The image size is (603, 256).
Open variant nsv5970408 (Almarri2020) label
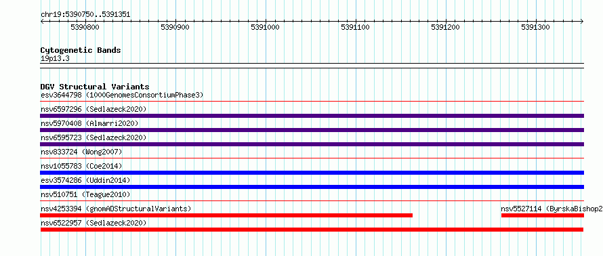click(x=89, y=123)
